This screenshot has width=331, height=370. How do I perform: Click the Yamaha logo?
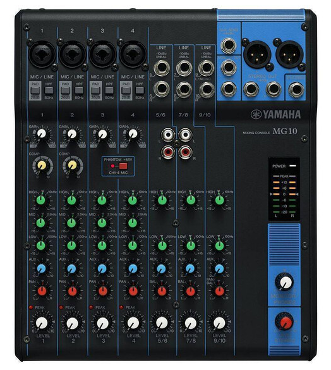pyautogui.click(x=275, y=114)
